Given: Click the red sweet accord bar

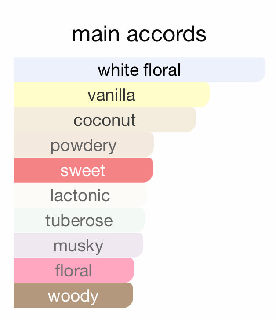Looking at the screenshot, I should tap(83, 170).
